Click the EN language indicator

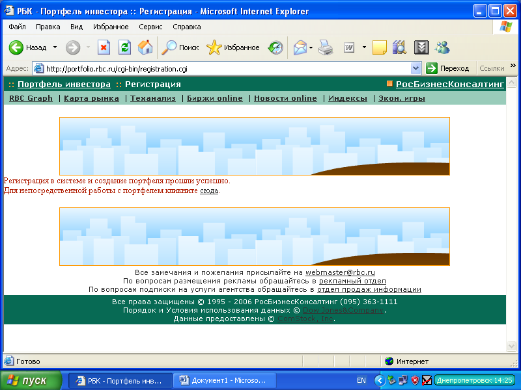point(361,380)
